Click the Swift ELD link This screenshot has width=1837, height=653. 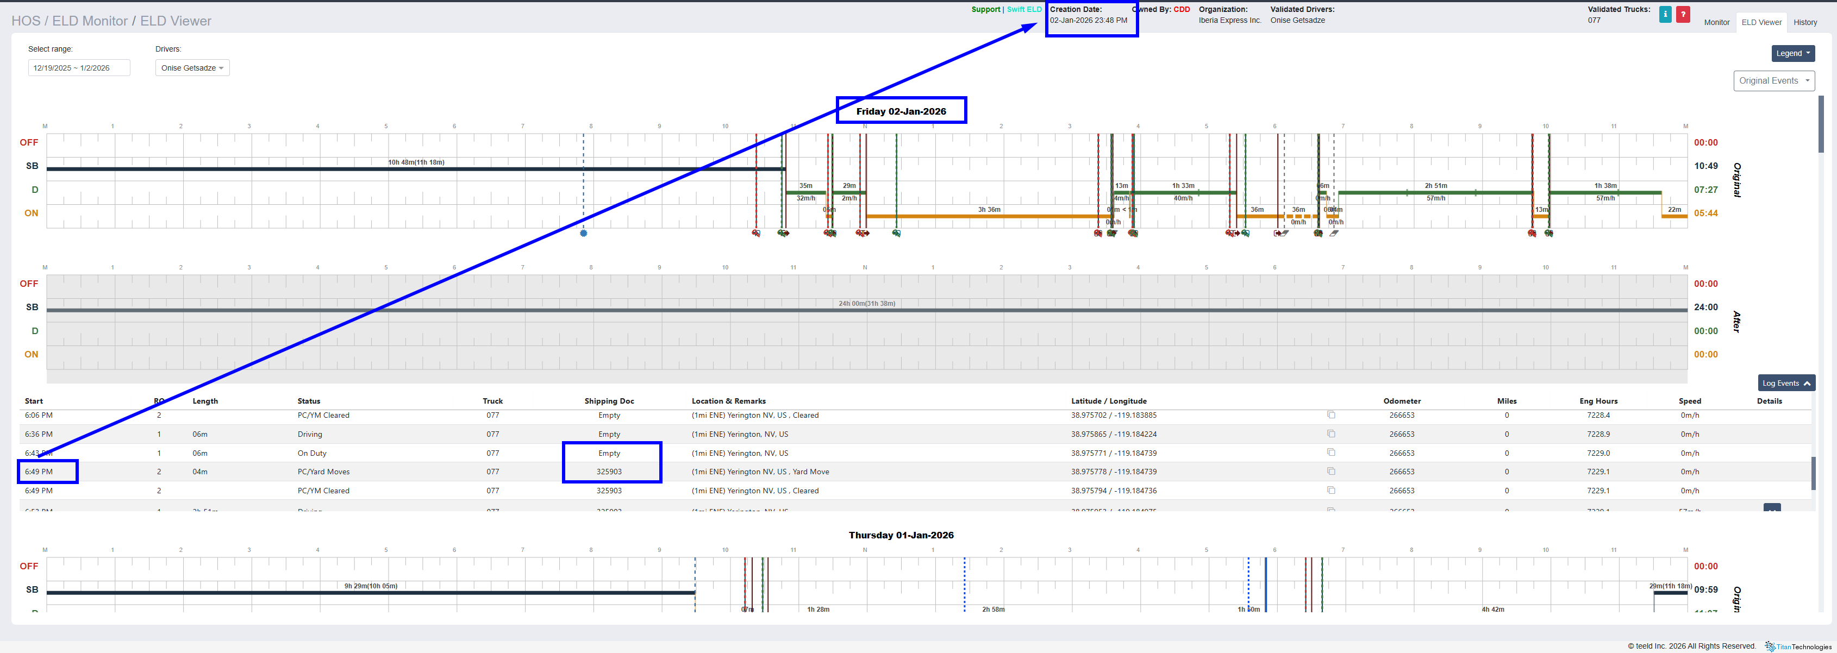(1024, 9)
